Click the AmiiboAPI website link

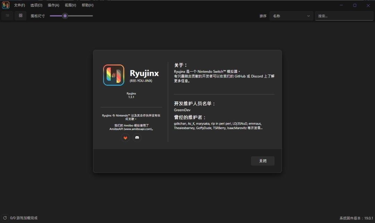[x=130, y=129]
